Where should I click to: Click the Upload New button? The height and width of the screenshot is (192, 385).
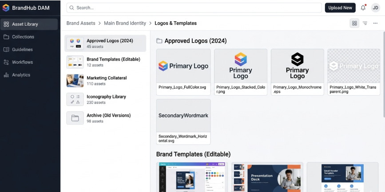tap(340, 8)
